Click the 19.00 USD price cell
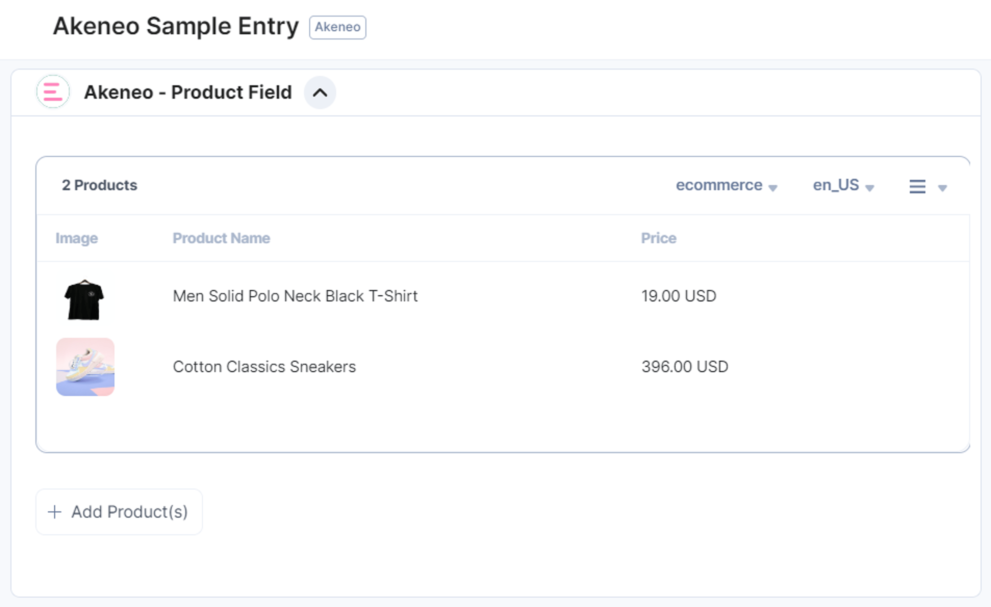This screenshot has height=607, width=991. (x=679, y=296)
